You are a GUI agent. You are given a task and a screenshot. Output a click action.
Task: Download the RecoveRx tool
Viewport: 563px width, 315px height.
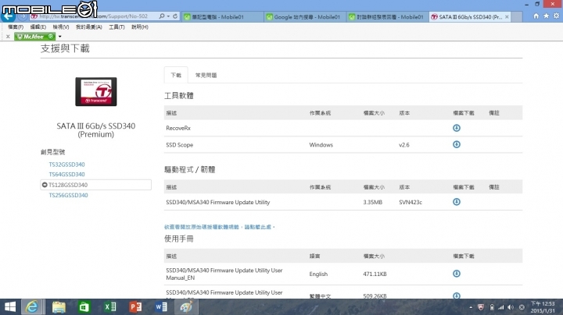[x=457, y=128]
